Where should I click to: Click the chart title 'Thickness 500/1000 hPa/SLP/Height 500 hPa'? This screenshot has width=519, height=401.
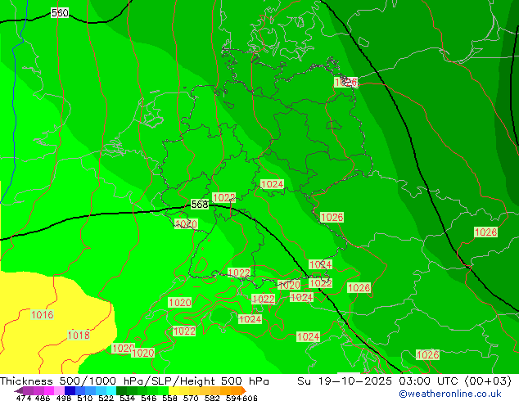click(x=134, y=381)
